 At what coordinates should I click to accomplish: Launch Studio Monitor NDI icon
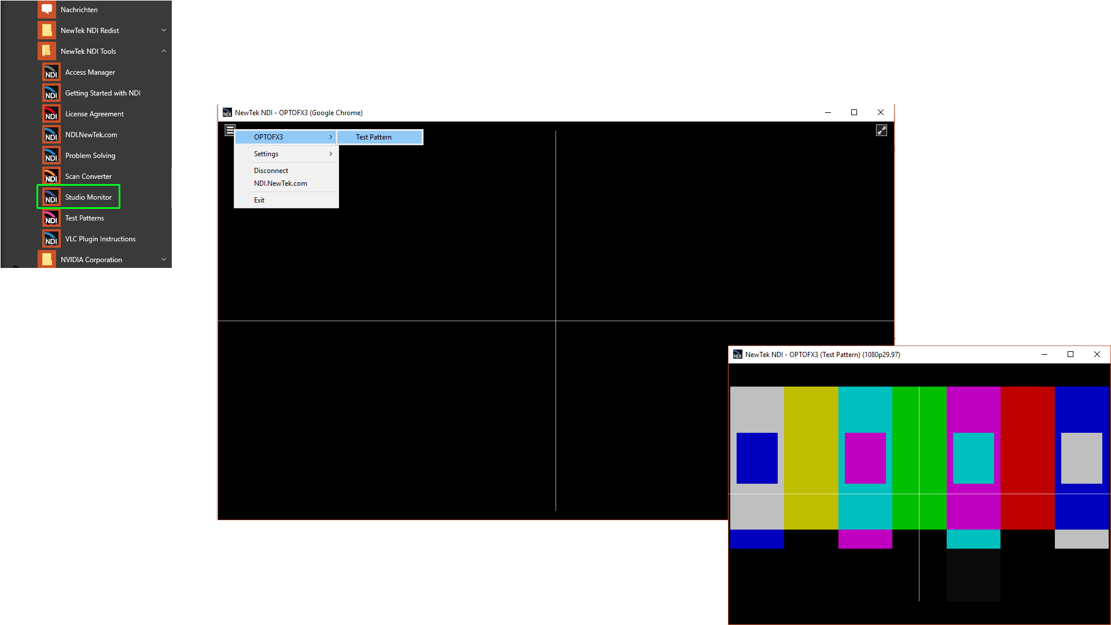[51, 197]
